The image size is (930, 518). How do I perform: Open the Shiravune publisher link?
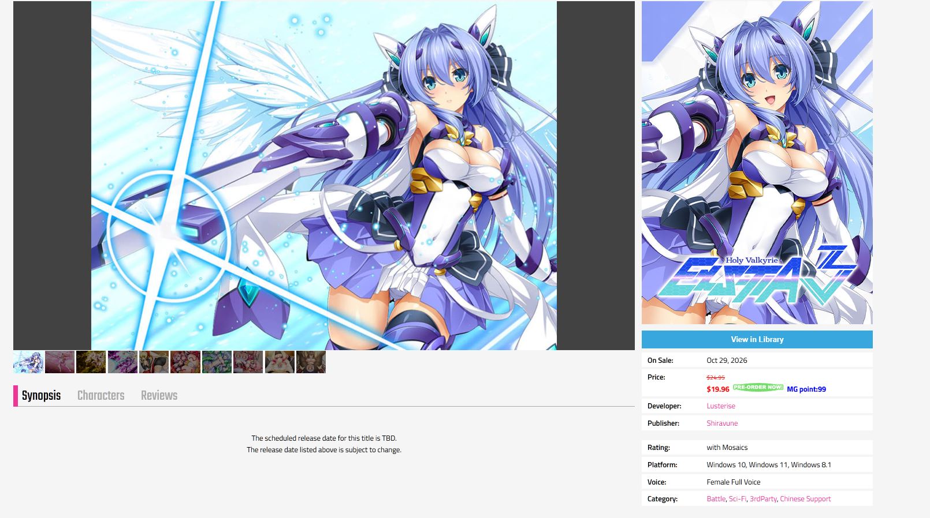721,423
